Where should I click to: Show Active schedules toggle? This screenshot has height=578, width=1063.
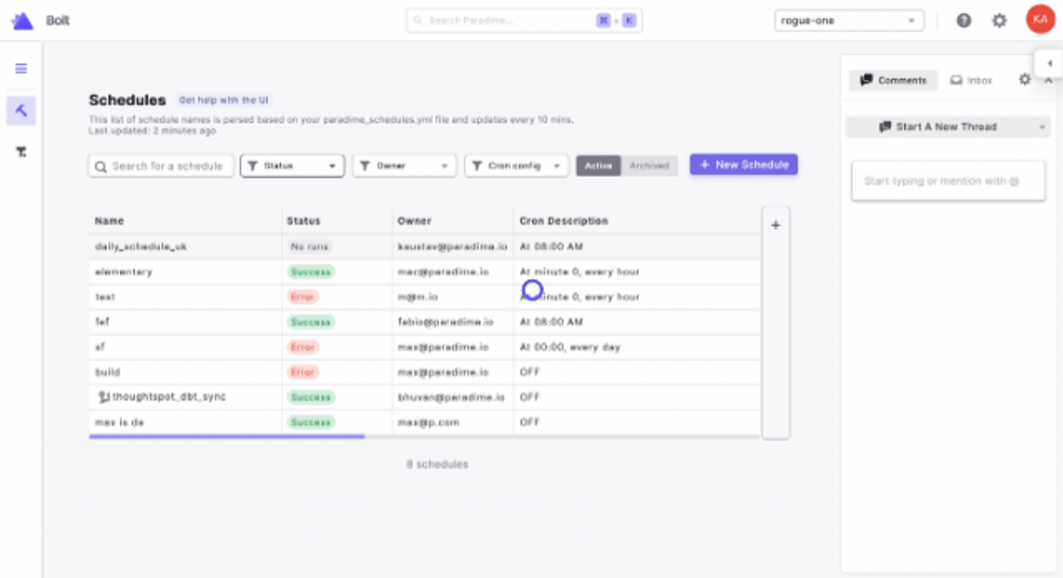point(599,165)
